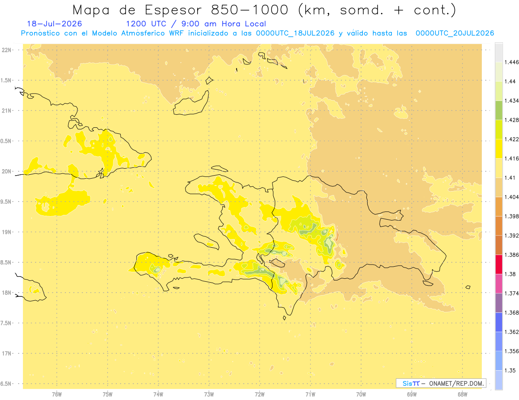
Task: Click the '21N' latitude label
Action: pos(6,110)
